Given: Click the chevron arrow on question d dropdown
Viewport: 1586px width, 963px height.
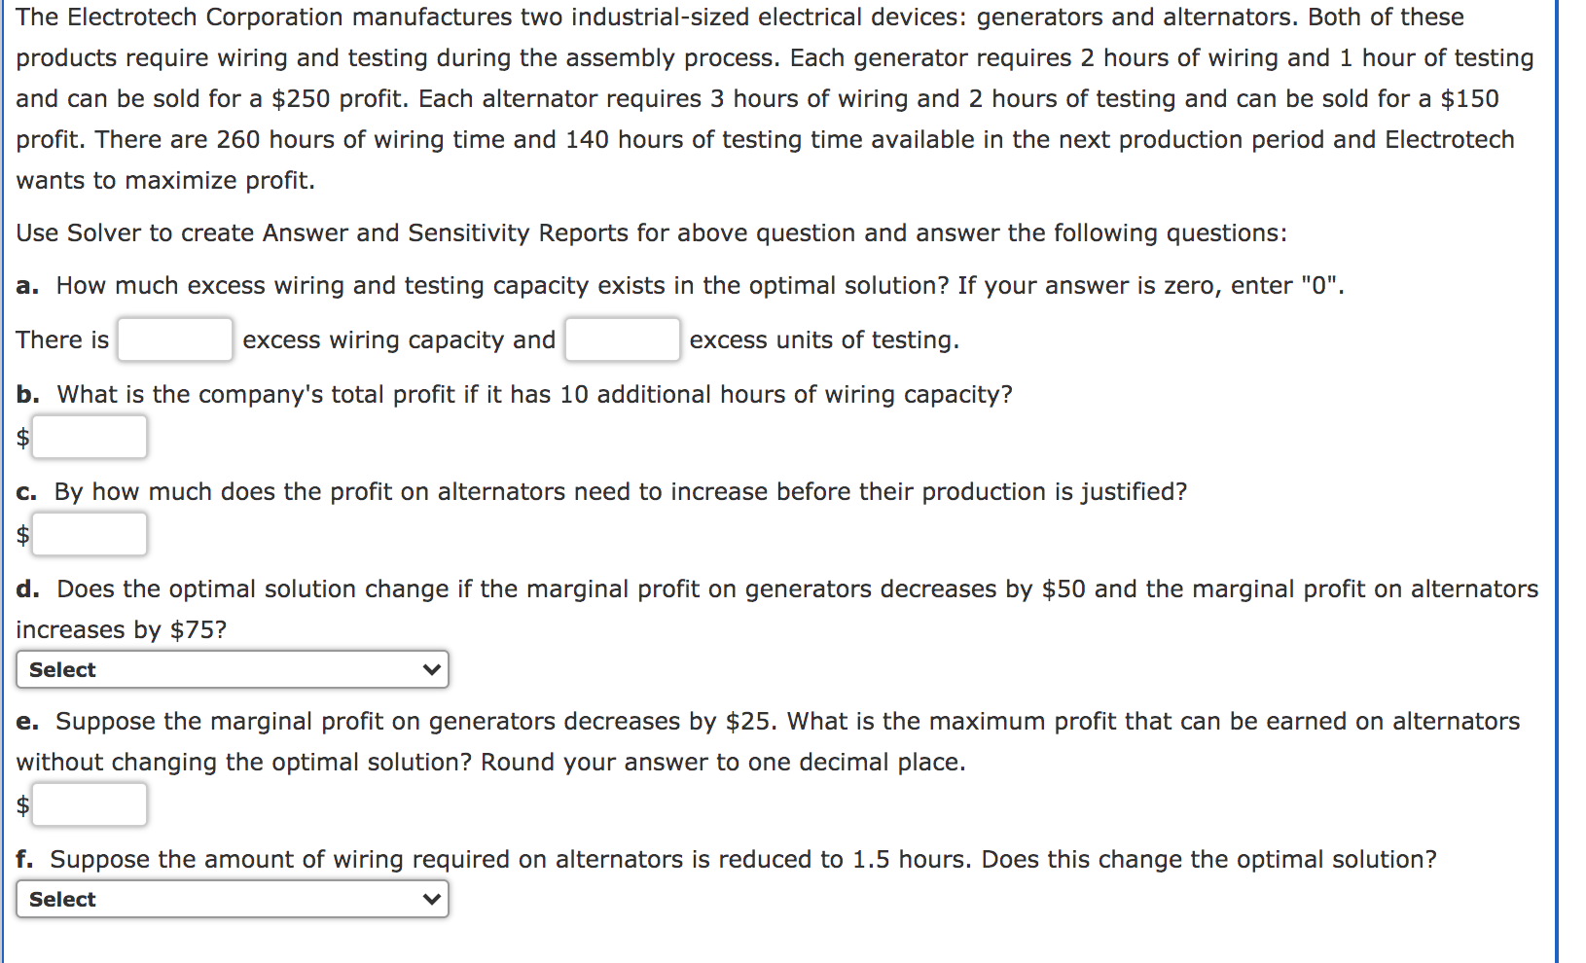Looking at the screenshot, I should coord(432,669).
